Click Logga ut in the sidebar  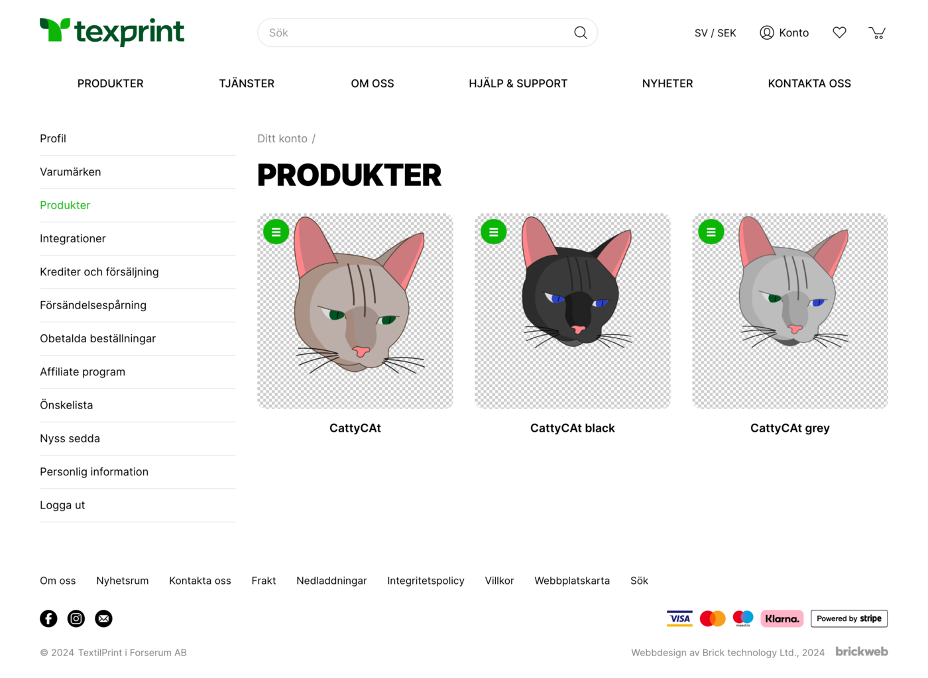[62, 505]
